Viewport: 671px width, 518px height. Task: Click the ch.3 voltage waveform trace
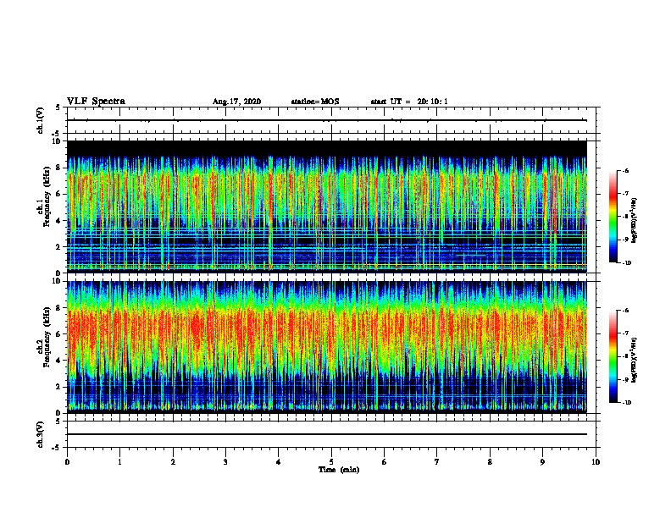tap(327, 434)
